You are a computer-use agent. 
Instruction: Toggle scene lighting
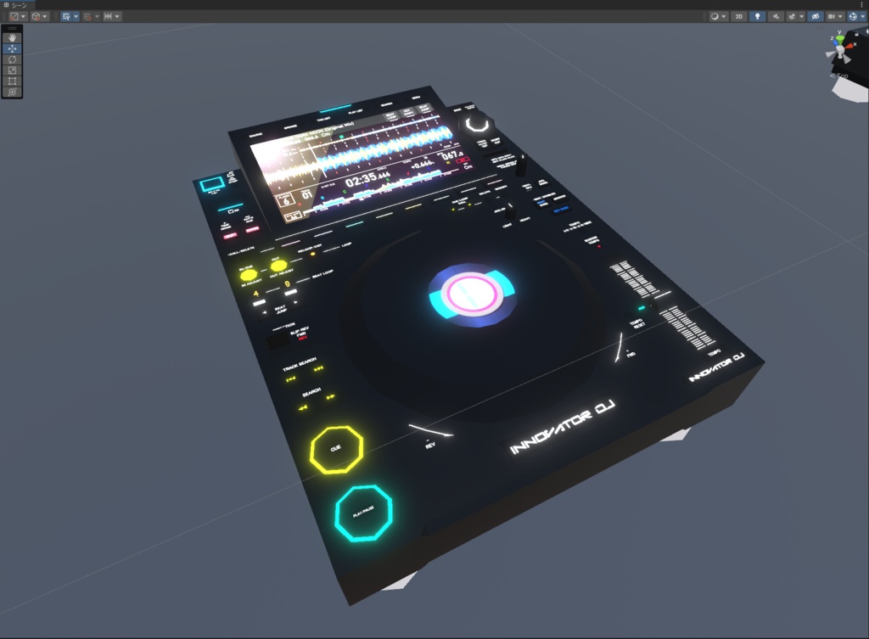pos(757,16)
